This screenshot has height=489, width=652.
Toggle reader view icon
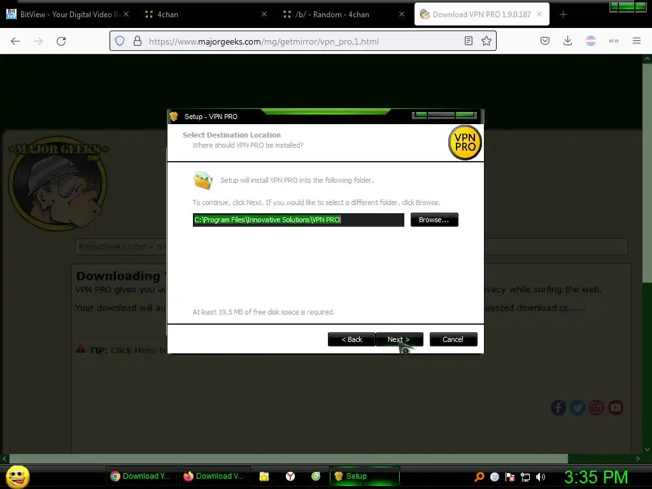[x=469, y=41]
